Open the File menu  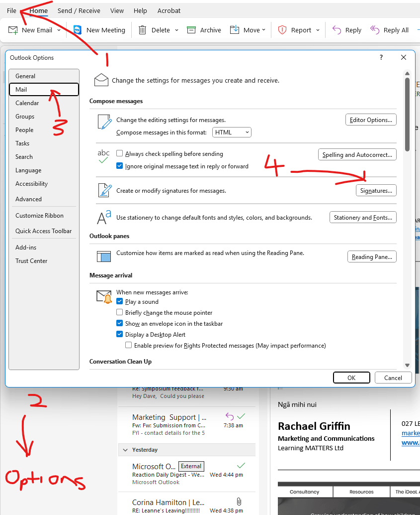click(x=11, y=11)
